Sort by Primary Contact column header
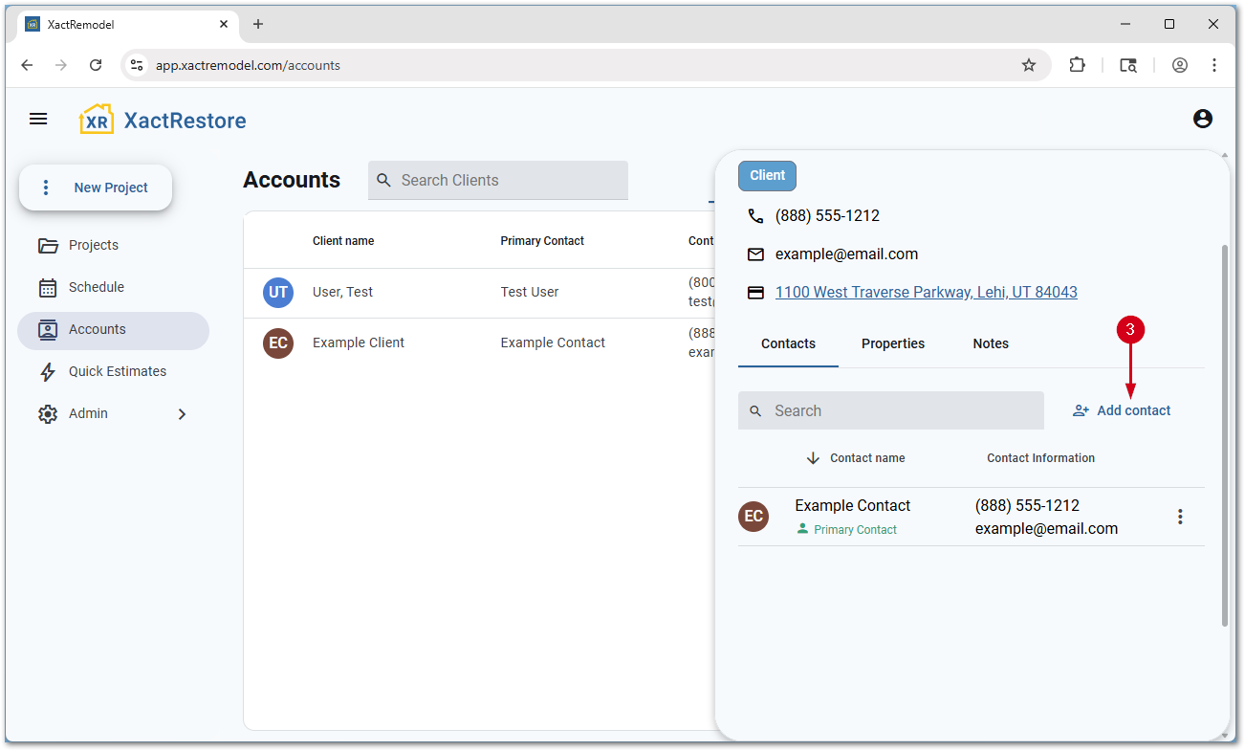The image size is (1245, 751). coord(542,241)
